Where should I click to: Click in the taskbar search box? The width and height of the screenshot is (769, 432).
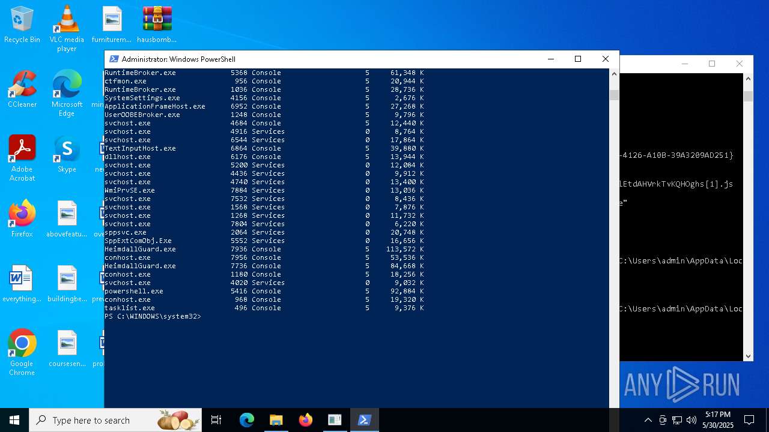point(115,420)
